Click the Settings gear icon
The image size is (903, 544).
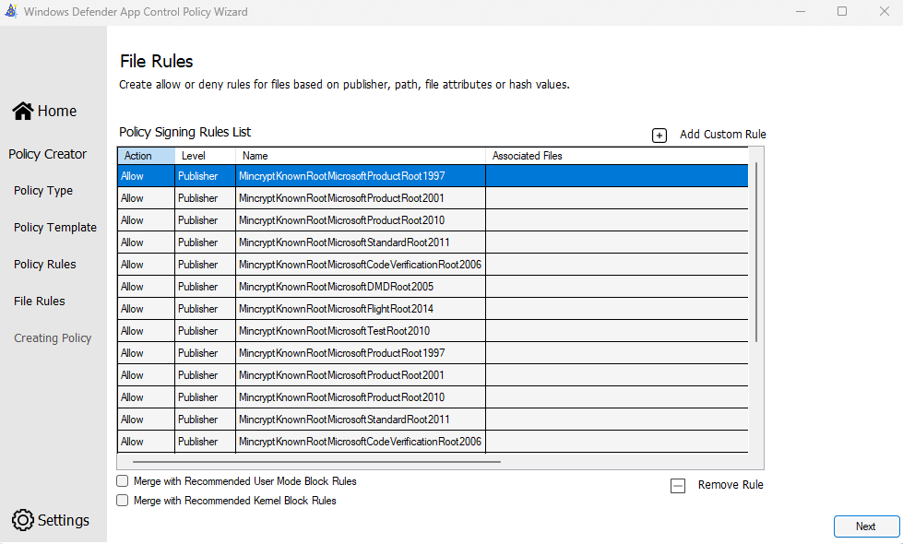(x=23, y=520)
